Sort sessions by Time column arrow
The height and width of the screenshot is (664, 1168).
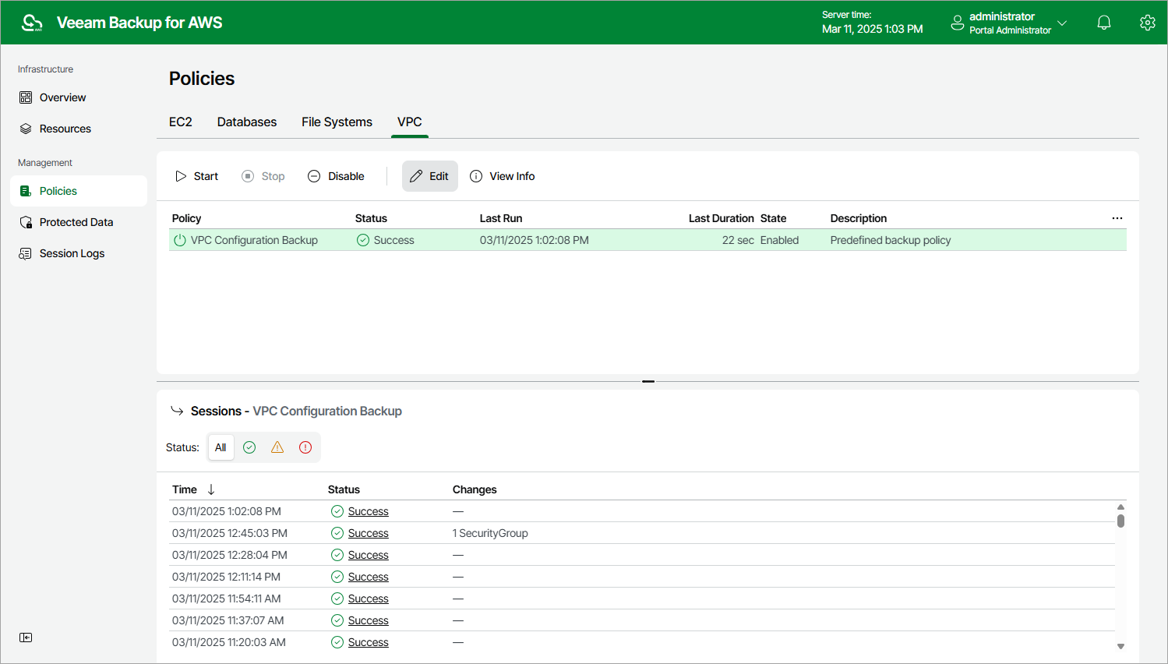211,489
